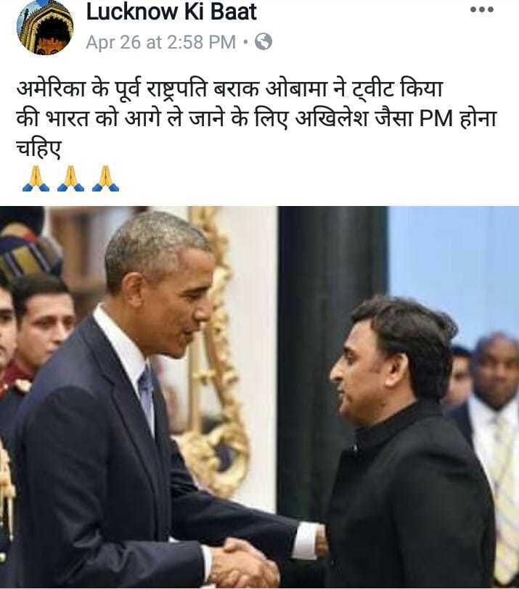This screenshot has height=589, width=519.
Task: Open the handshake photo in the post
Action: click(x=259, y=397)
